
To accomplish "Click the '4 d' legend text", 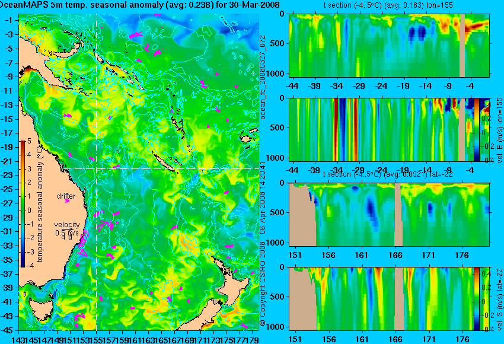I will (x=66, y=237).
